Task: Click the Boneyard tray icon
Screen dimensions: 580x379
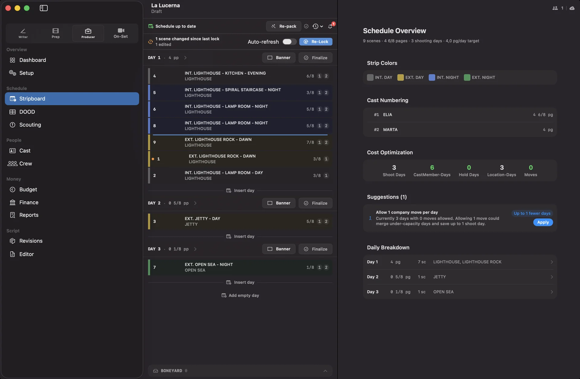Action: (156, 371)
